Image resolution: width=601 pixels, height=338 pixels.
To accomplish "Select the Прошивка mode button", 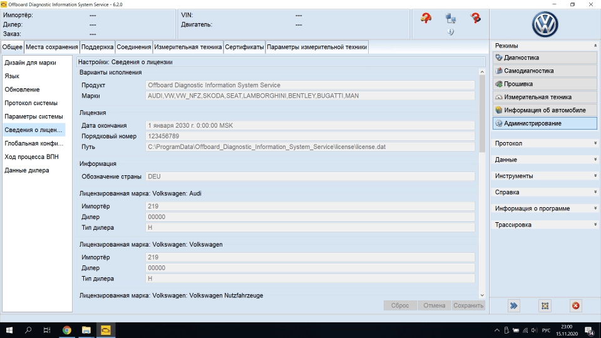I will click(x=545, y=84).
